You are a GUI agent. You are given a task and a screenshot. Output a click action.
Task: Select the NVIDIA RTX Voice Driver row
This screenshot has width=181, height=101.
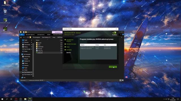[x=98, y=49]
